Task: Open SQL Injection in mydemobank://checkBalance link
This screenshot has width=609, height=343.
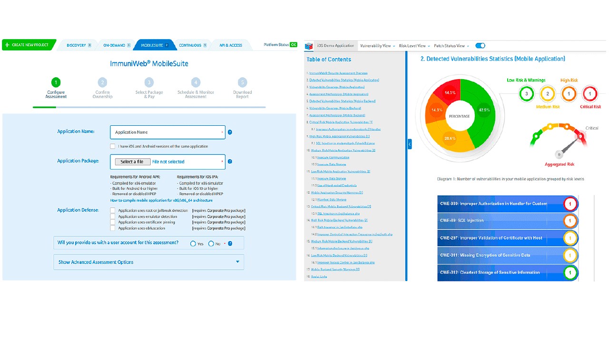Action: click(345, 143)
